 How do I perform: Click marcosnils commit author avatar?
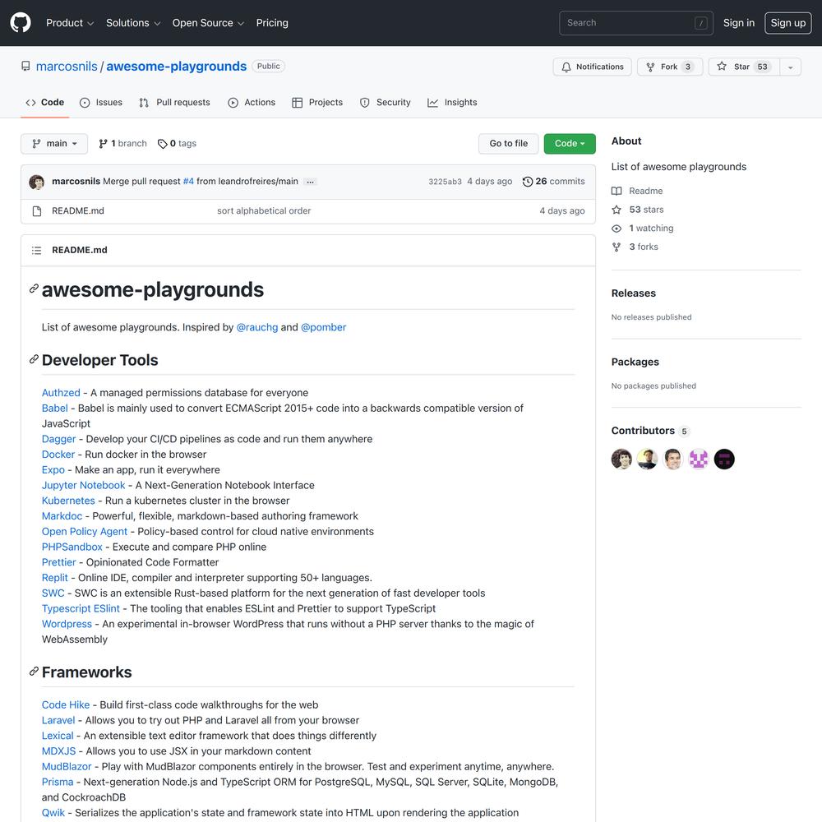(x=37, y=182)
